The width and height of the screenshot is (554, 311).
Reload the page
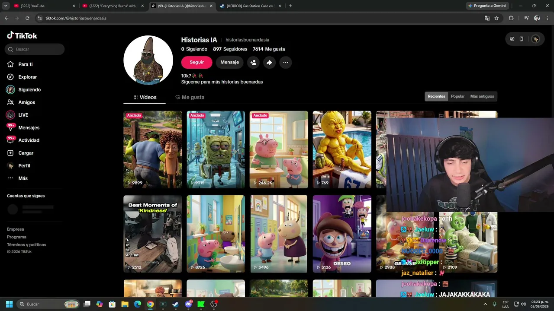coord(27,18)
